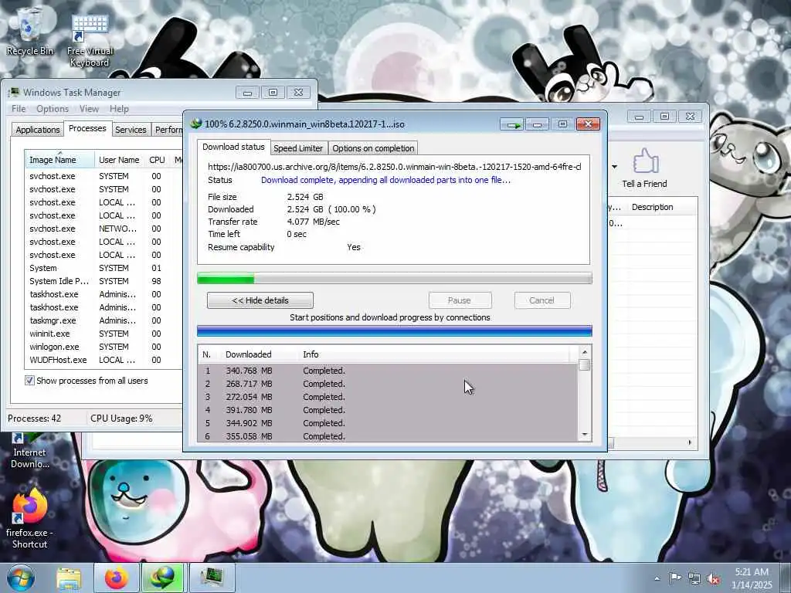Click the Show desktop button
Image resolution: width=791 pixels, height=593 pixels.
pyautogui.click(x=786, y=578)
